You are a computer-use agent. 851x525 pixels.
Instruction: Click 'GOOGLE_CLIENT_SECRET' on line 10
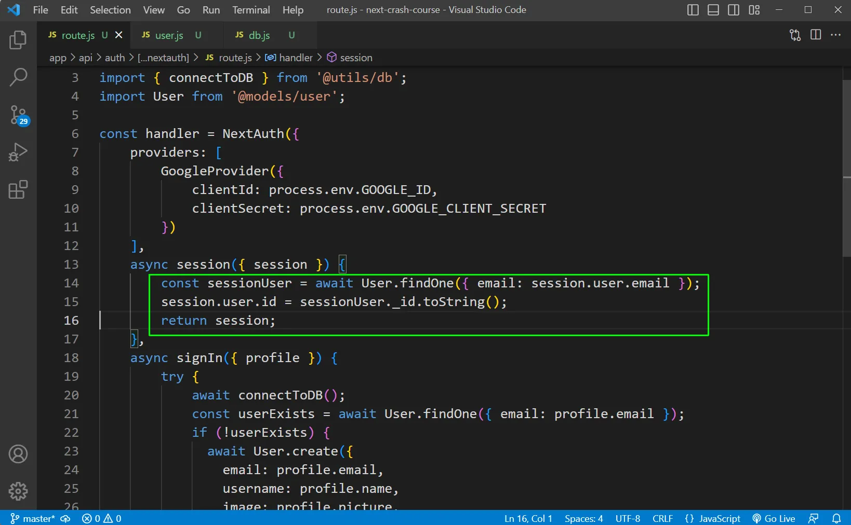point(469,208)
